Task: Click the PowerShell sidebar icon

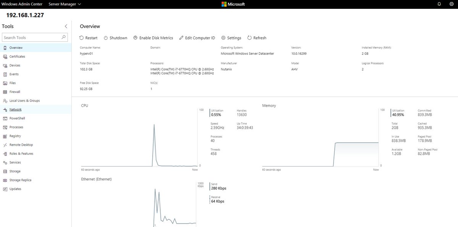Action: 5,118
